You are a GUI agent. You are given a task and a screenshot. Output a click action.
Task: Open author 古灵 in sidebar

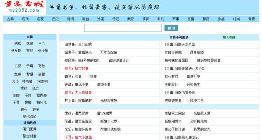pos(18,66)
